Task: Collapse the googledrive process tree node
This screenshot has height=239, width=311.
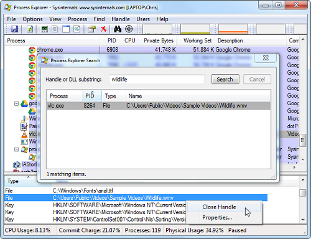Action: point(16,103)
